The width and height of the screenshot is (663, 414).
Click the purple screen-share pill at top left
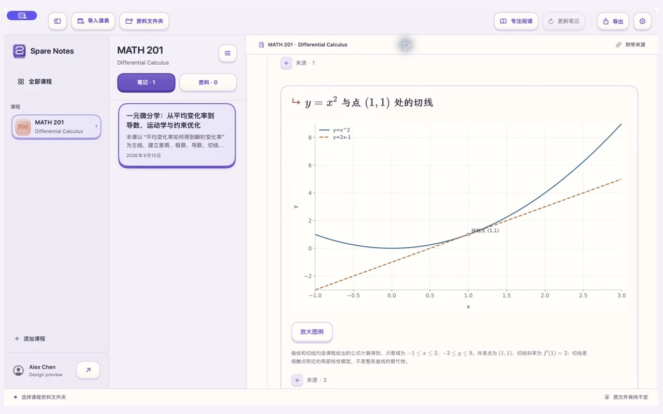pyautogui.click(x=22, y=16)
